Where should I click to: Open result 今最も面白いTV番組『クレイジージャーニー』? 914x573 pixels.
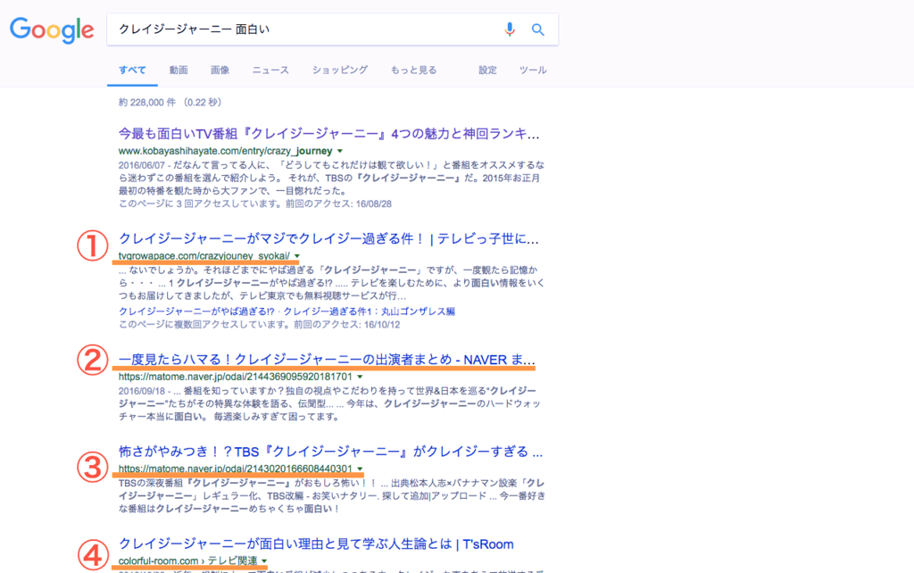click(x=328, y=134)
